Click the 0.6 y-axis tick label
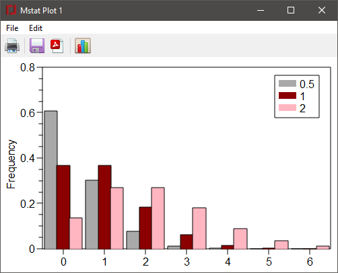This screenshot has height=273, width=338. point(28,113)
